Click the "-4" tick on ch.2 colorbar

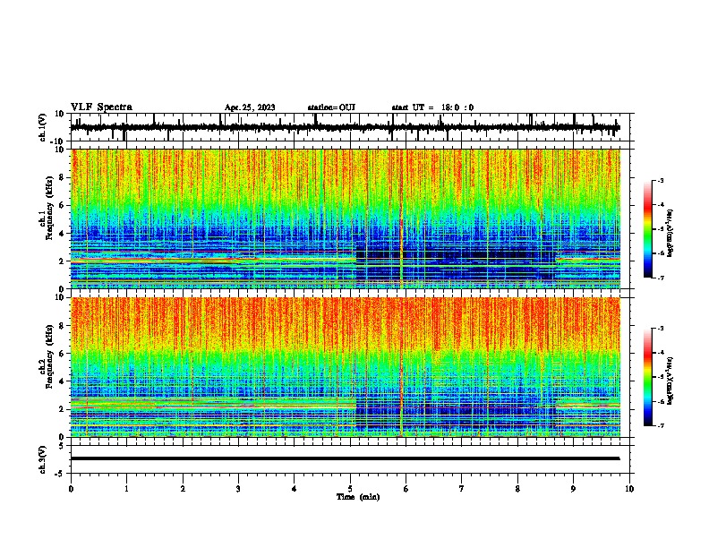coord(660,353)
